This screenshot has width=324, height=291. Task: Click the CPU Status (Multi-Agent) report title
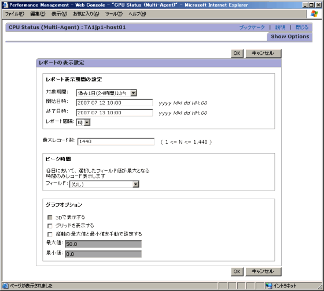coord(67,27)
